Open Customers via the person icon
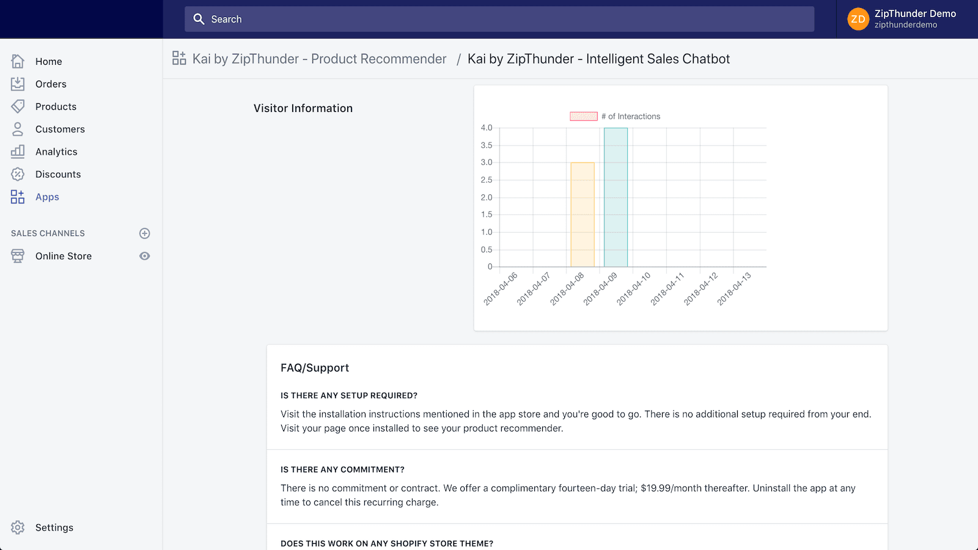 pyautogui.click(x=18, y=129)
